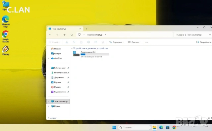
Task: Toggle Подробности details pane
Action: coord(204,42)
